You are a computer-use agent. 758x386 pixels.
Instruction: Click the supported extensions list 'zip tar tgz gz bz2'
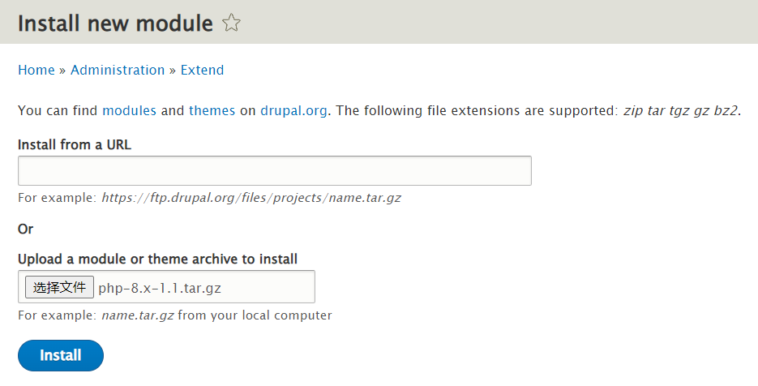(x=680, y=110)
